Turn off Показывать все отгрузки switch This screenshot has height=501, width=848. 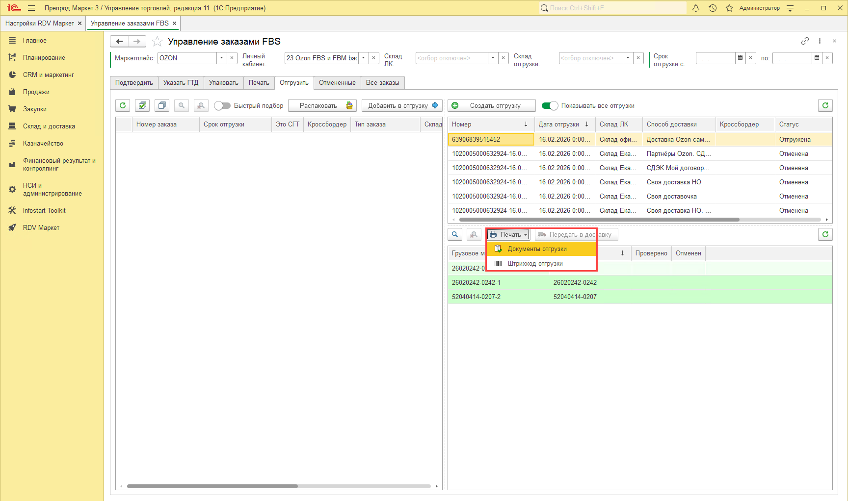[x=550, y=106]
